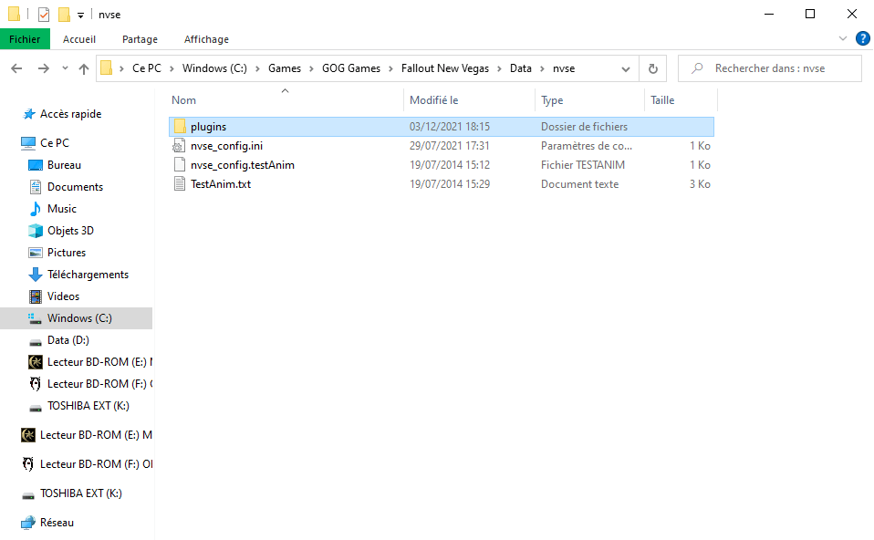Click the Objets 3D cube icon
Image resolution: width=874 pixels, height=540 pixels.
(x=35, y=231)
